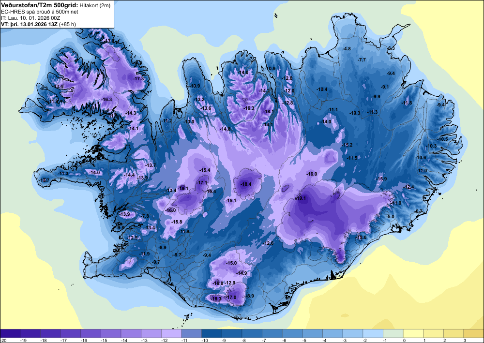Image resolution: width=484 pixels, height=343 pixels.
Task: Click the -15.2 temperature label
Action: click(347, 145)
